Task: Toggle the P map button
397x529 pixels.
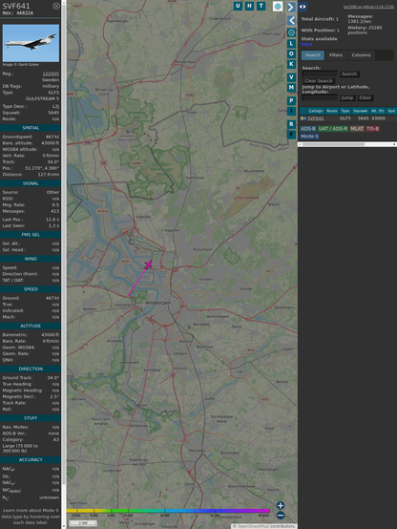Action: 291,101
